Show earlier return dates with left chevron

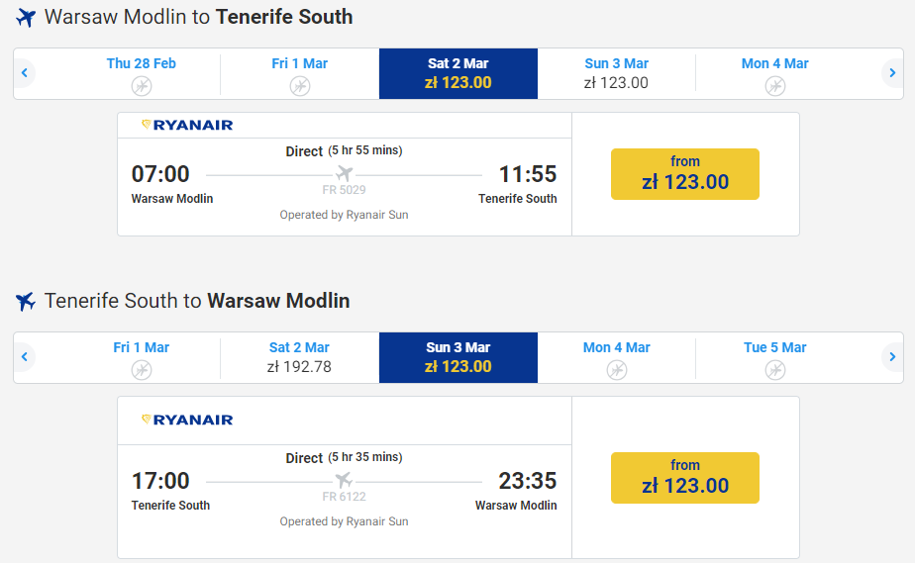(25, 356)
